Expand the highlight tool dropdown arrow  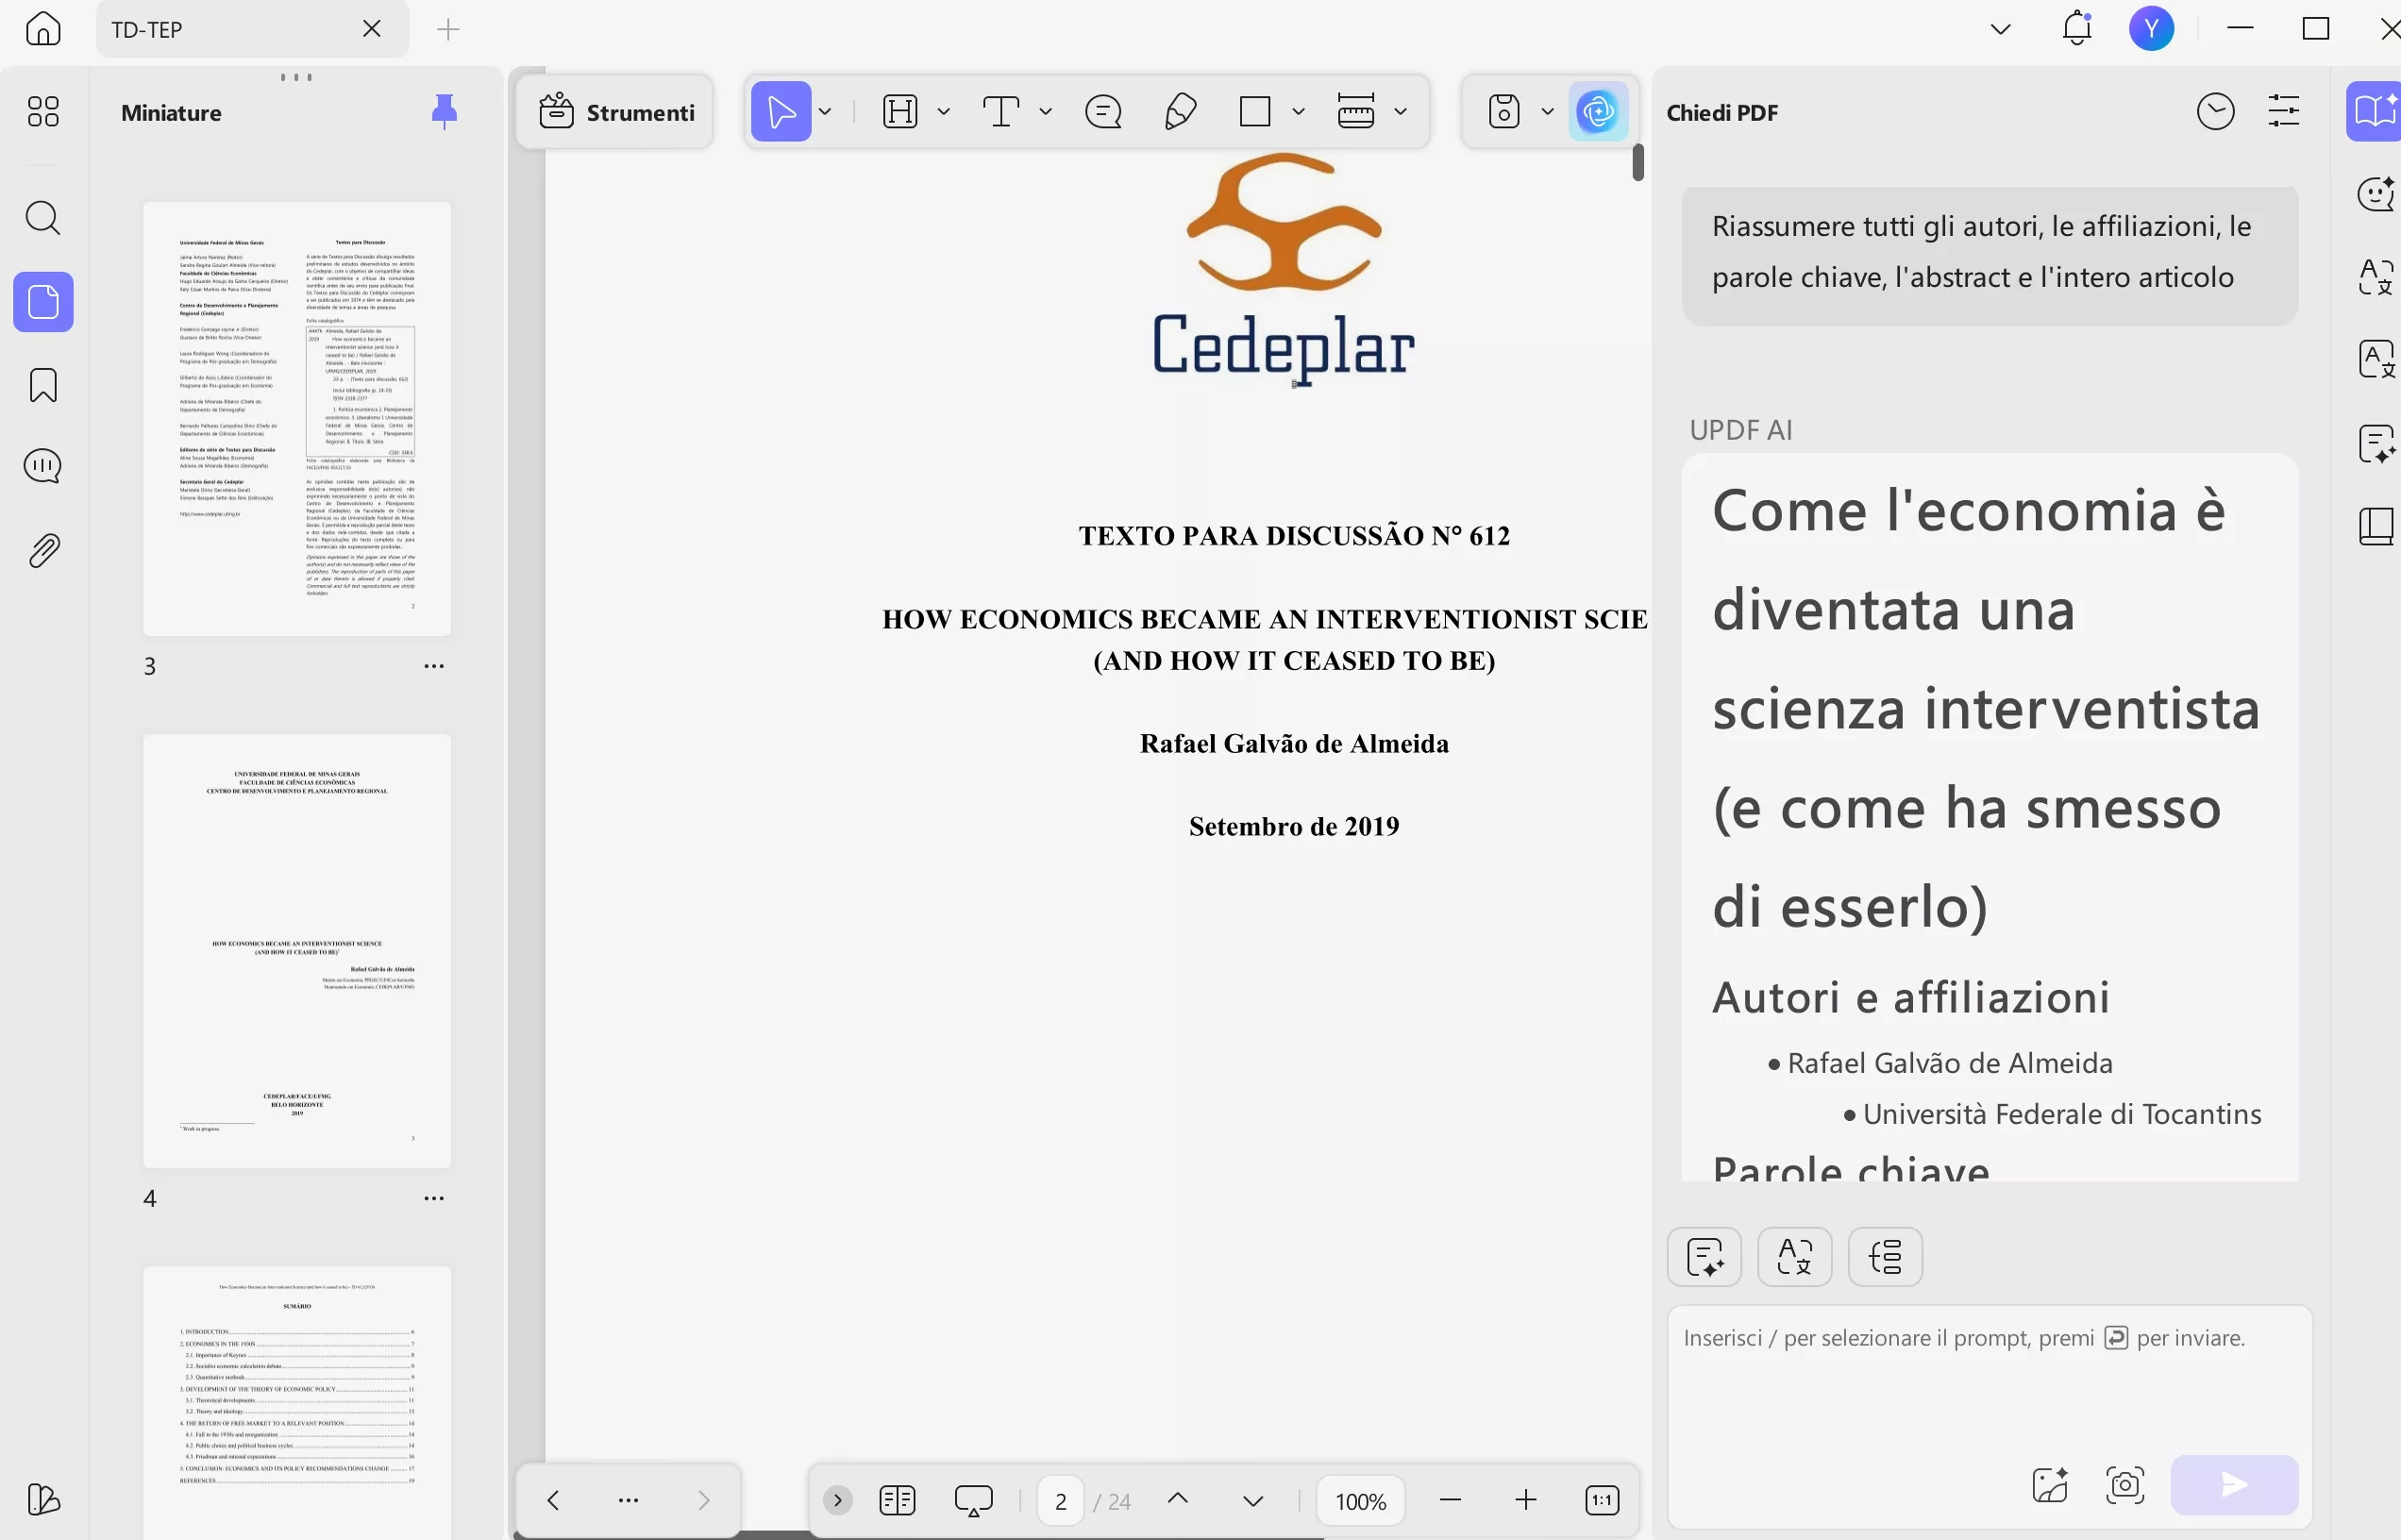click(943, 112)
